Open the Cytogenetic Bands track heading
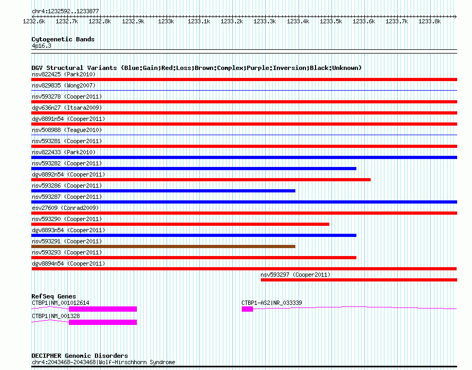Viewport: 472px width, 370px height. pos(63,39)
